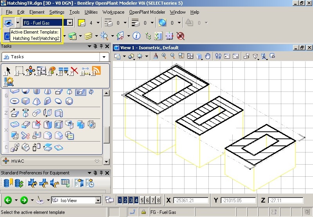Image resolution: width=313 pixels, height=217 pixels.
Task: Choose the ellipsoid solid tool
Action: 58,101
